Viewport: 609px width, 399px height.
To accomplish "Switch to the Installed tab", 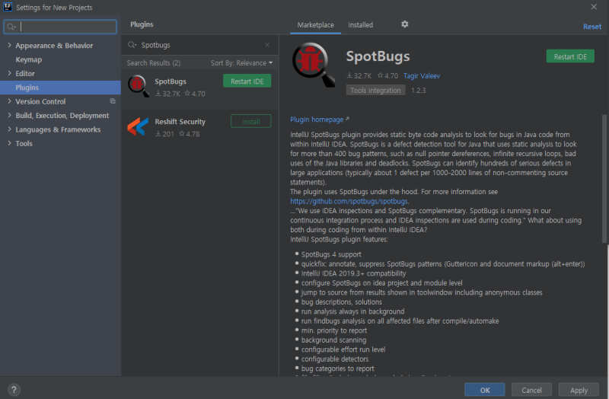I will click(360, 25).
